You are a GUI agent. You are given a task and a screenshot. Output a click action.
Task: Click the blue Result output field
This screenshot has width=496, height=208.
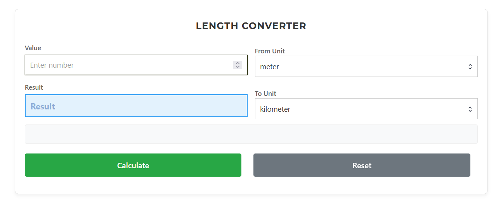(x=136, y=106)
